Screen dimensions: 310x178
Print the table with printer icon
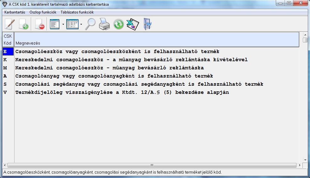[x=104, y=24]
